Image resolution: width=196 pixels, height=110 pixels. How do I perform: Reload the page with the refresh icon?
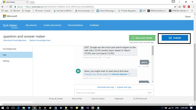point(11,7)
